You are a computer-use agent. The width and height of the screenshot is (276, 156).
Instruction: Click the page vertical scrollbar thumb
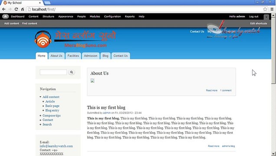(x=273, y=51)
